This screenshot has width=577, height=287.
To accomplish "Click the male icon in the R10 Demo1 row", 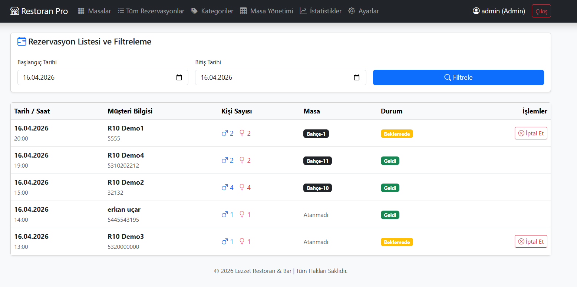I will [225, 133].
